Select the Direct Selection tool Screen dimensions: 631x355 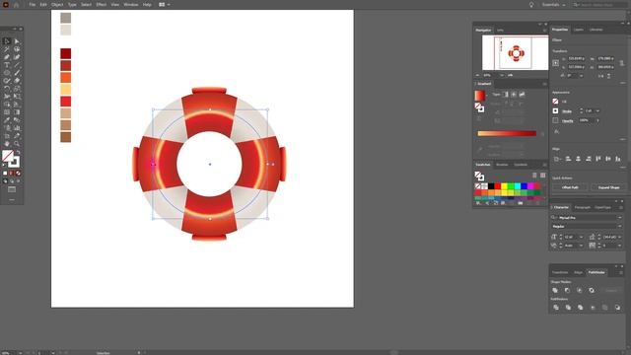[x=17, y=41]
